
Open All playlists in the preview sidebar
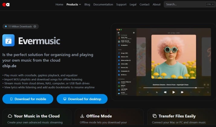[x=123, y=45]
